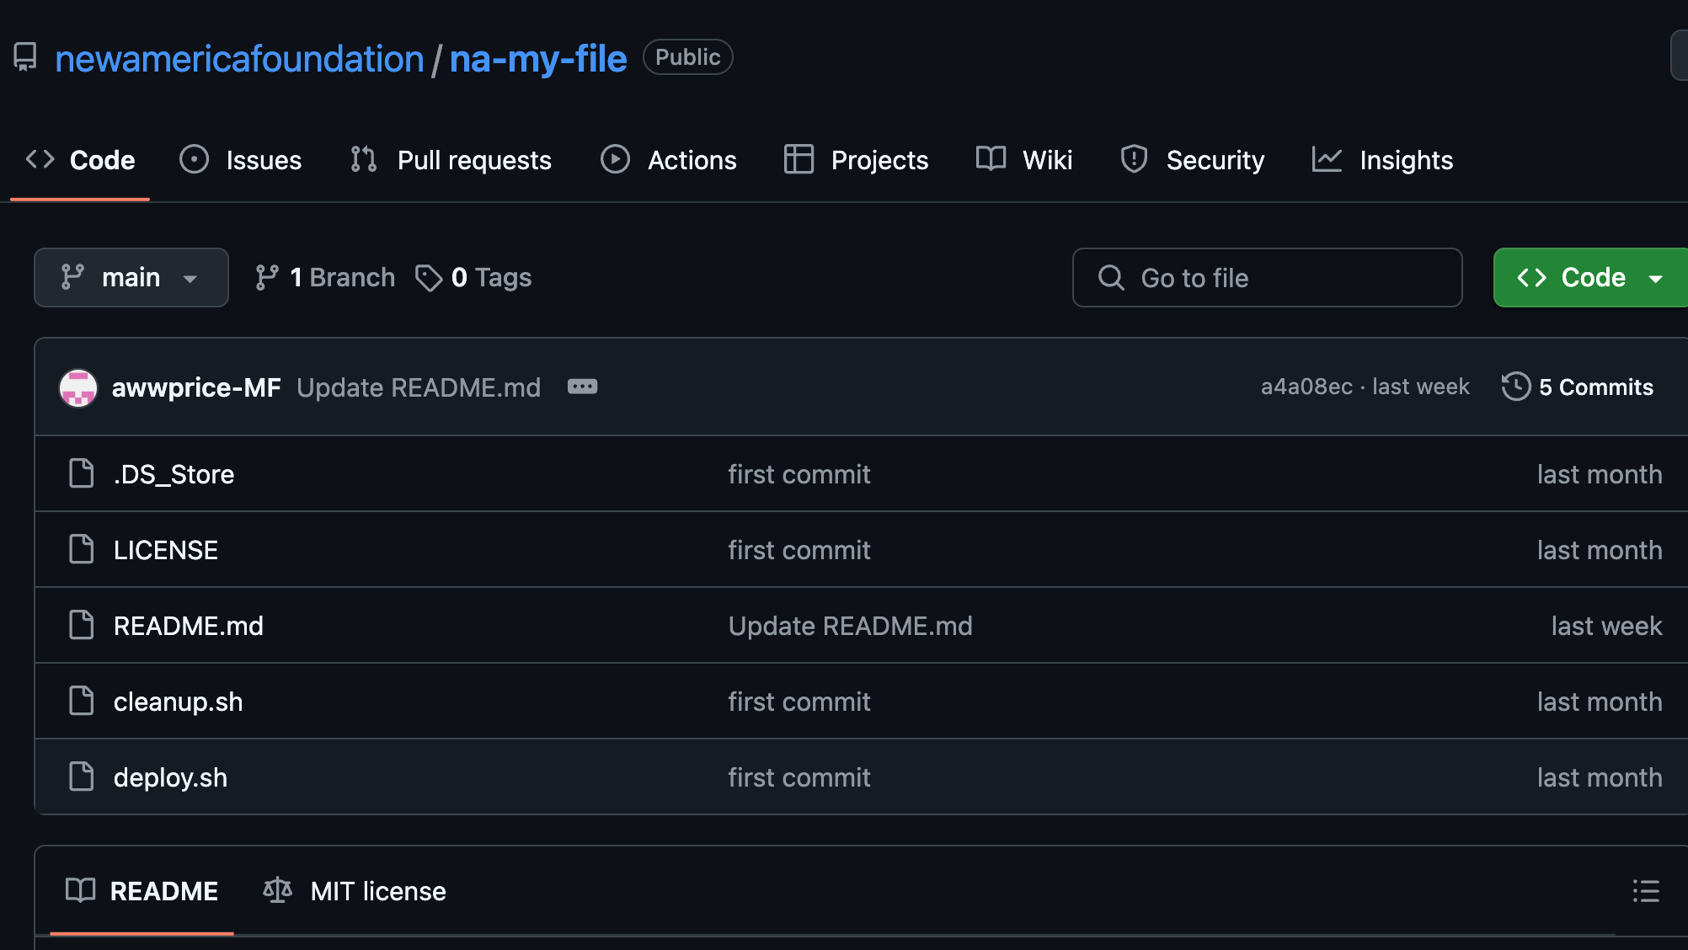Click the magnifier icon in Go to file
This screenshot has height=950, width=1688.
[x=1111, y=277]
